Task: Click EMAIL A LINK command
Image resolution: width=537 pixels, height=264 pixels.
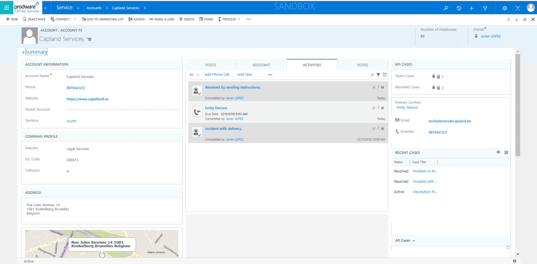Action: pos(162,19)
